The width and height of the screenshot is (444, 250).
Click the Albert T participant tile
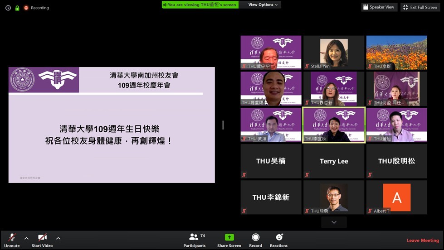(396, 197)
